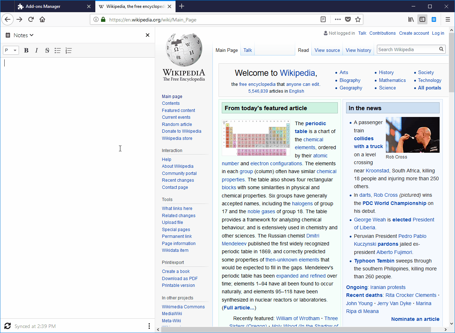Screen dimensions: 455x333
Task: Click the Iranian protests link
Action: point(388,287)
